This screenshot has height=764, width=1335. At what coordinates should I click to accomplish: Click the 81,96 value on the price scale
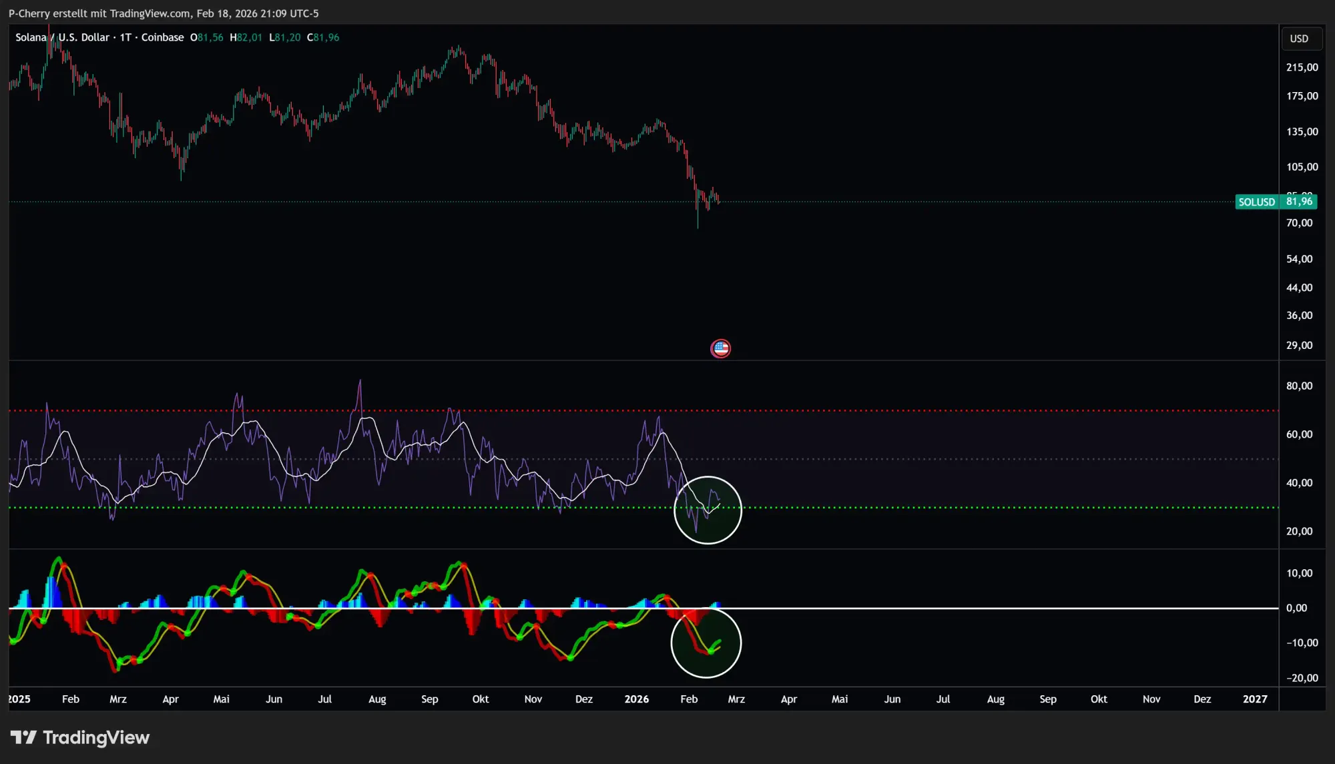click(1299, 202)
